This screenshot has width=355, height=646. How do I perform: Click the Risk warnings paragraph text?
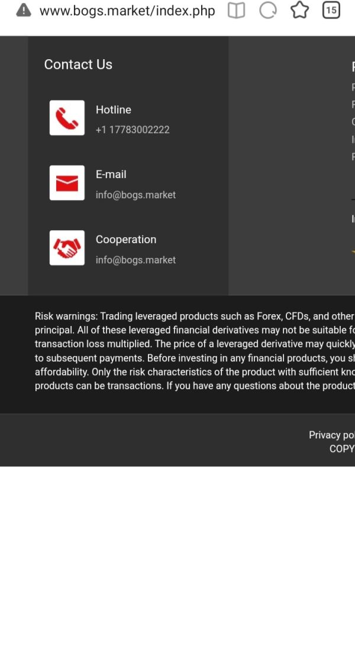tap(195, 351)
